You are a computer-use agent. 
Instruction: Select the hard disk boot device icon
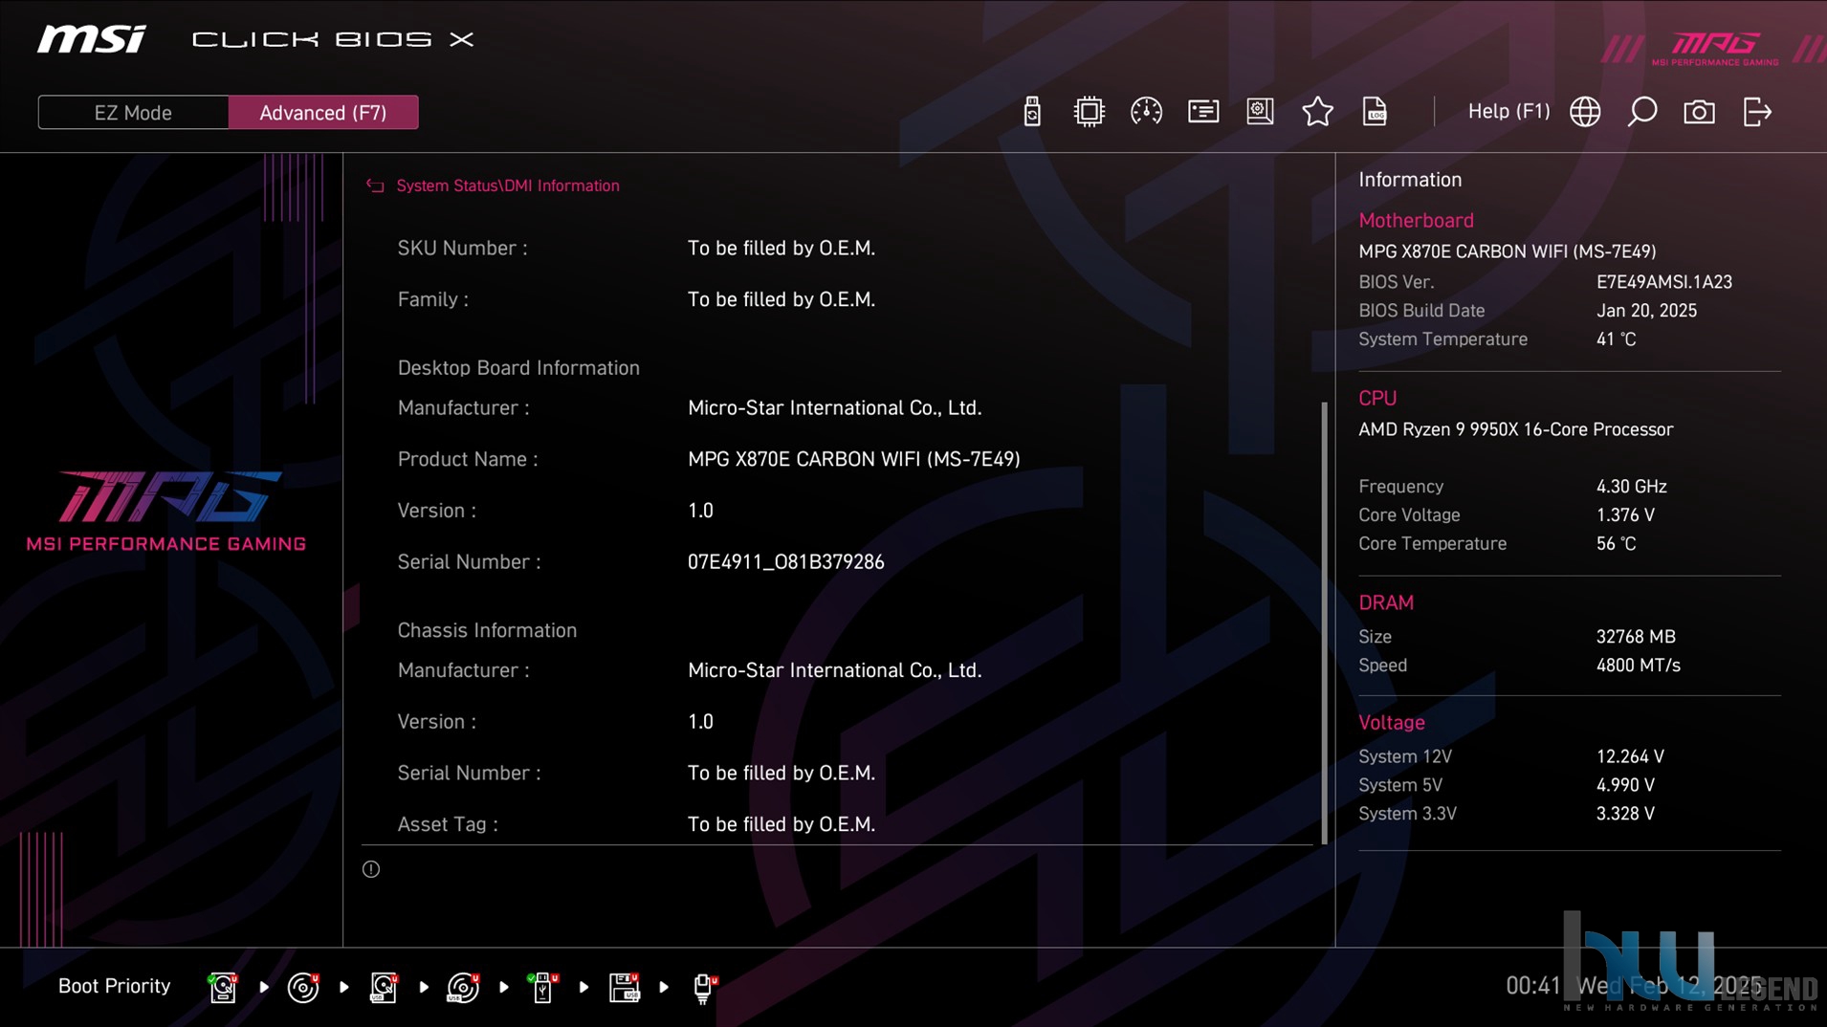pyautogui.click(x=222, y=987)
